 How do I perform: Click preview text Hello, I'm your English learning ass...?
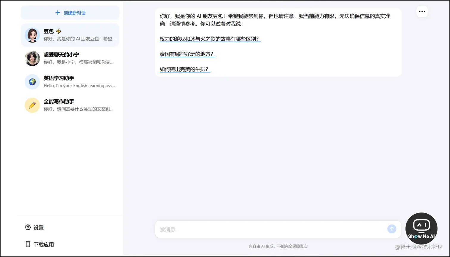pos(79,86)
